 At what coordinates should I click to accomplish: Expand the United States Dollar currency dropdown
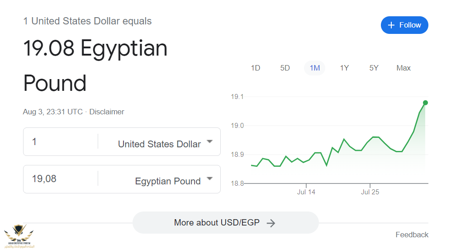(209, 142)
